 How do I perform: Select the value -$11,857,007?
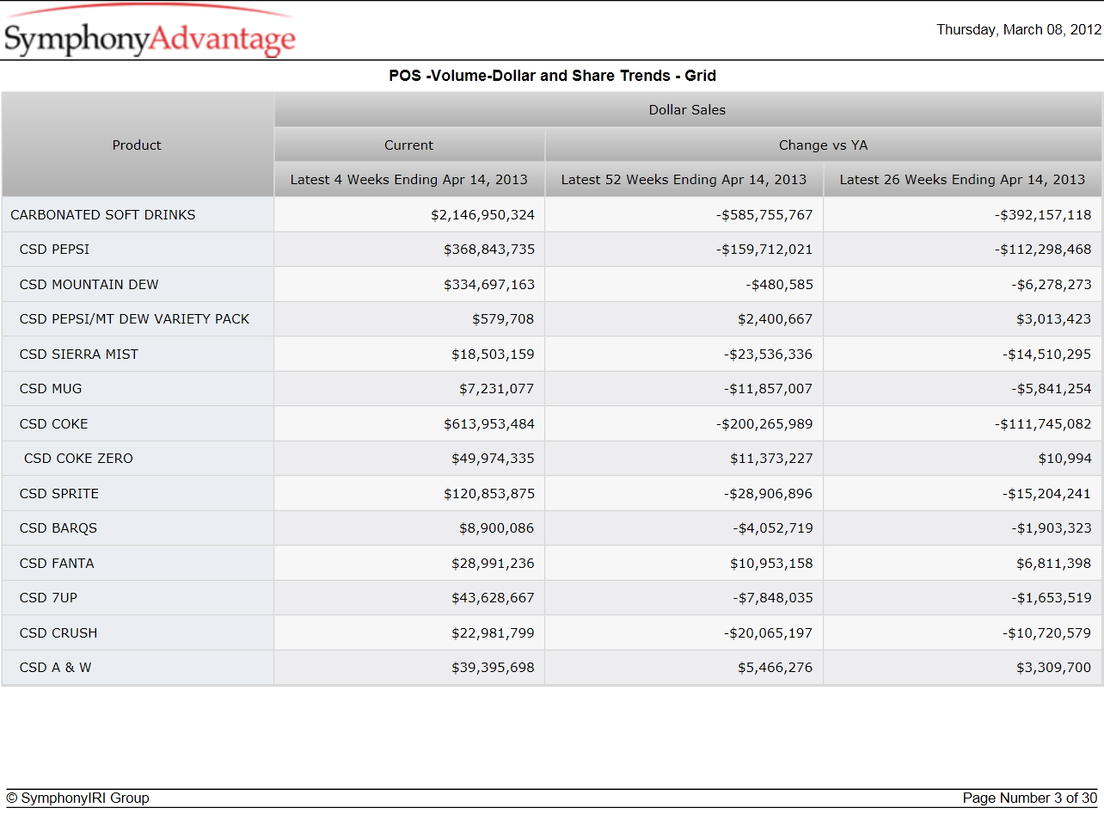point(768,389)
